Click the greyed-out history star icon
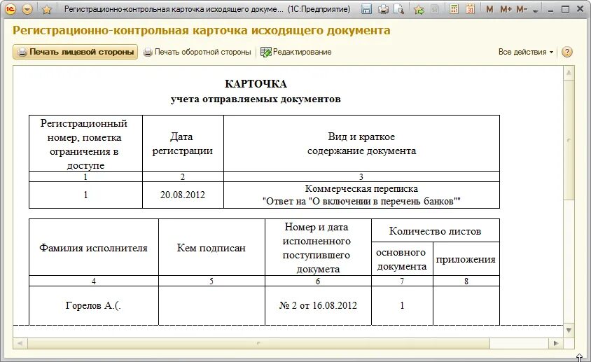Image resolution: width=591 pixels, height=362 pixels. (435, 9)
